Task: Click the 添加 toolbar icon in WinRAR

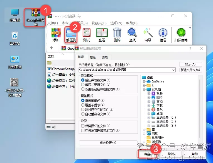Action: pyautogui.click(x=56, y=35)
